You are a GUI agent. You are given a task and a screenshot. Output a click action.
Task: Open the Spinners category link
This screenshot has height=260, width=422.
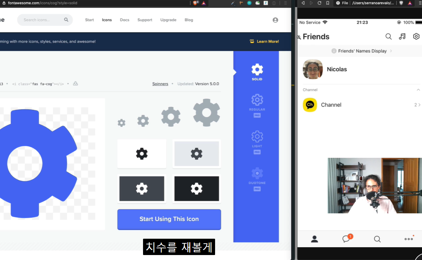coord(160,84)
